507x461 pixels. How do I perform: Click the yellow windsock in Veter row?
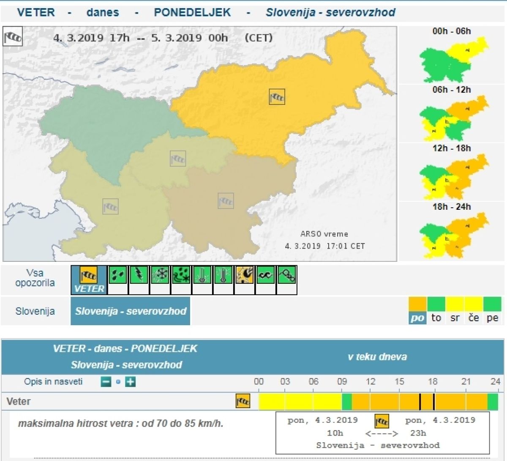(x=243, y=401)
